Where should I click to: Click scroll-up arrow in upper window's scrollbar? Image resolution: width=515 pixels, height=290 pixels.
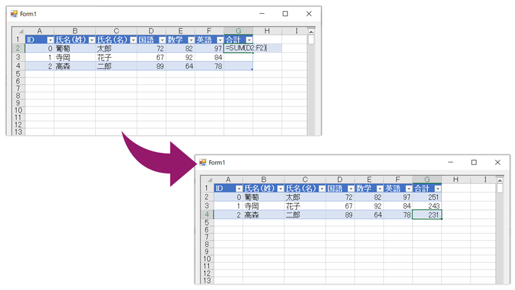pyautogui.click(x=311, y=31)
